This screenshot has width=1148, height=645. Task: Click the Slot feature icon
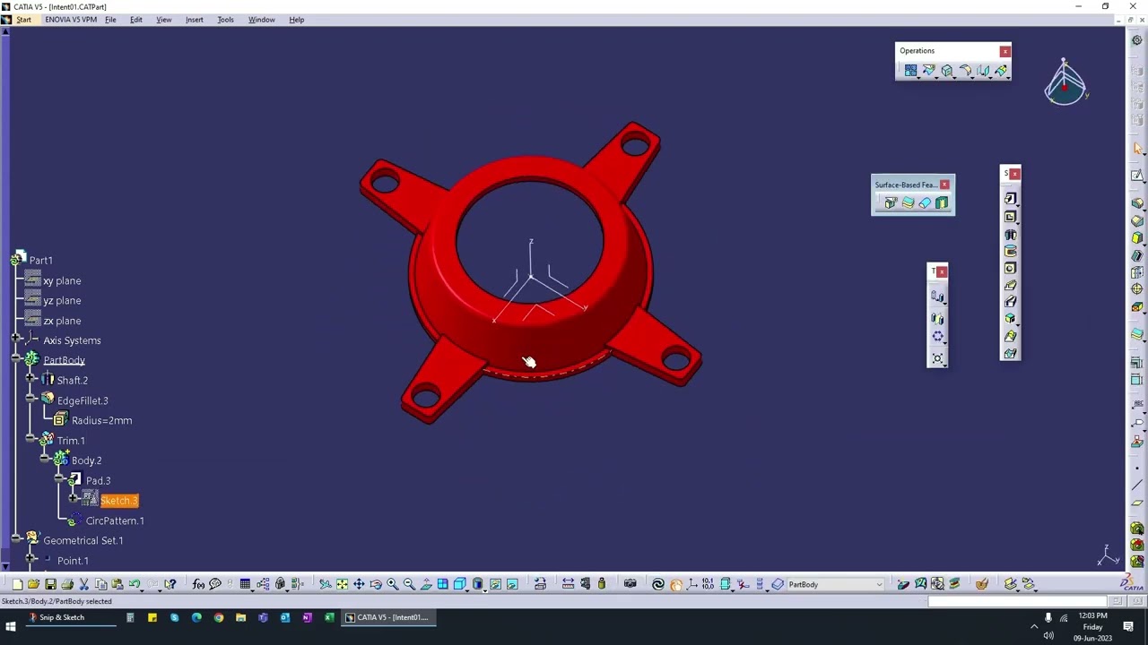pyautogui.click(x=1010, y=302)
